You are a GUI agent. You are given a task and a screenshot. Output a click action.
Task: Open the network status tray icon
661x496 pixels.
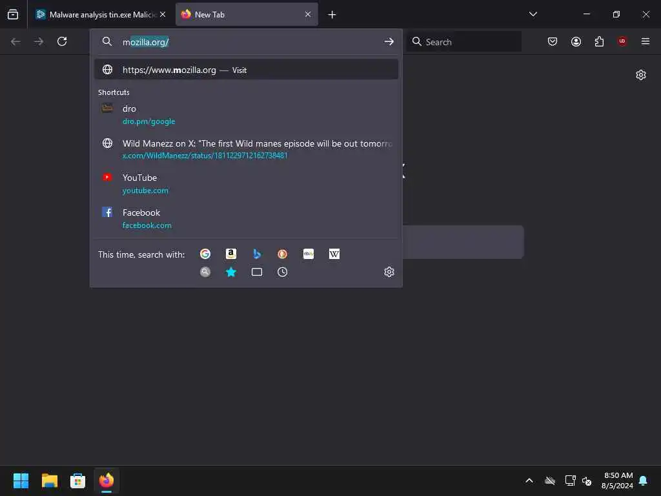[x=570, y=480]
